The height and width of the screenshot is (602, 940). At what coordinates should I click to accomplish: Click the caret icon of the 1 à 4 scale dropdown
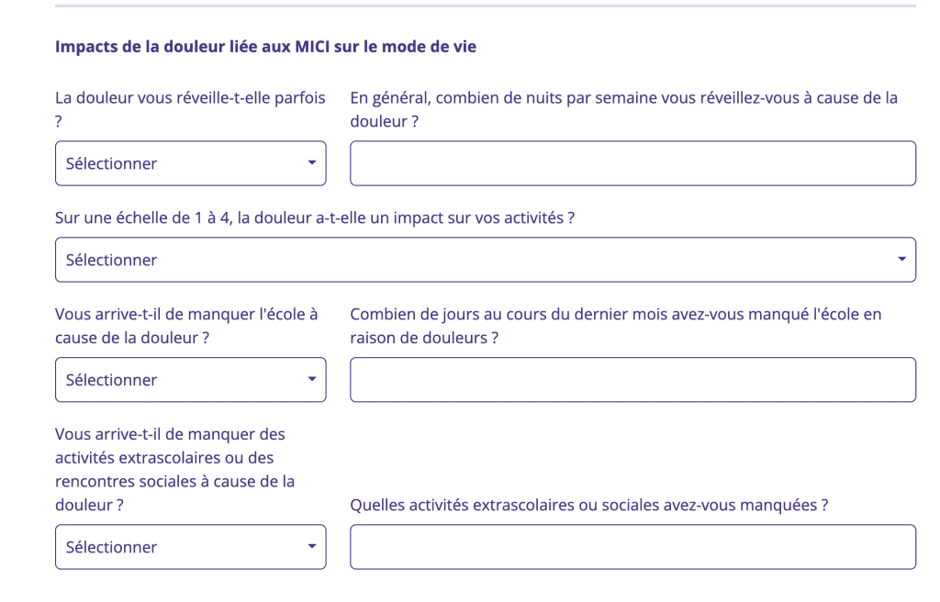(901, 259)
